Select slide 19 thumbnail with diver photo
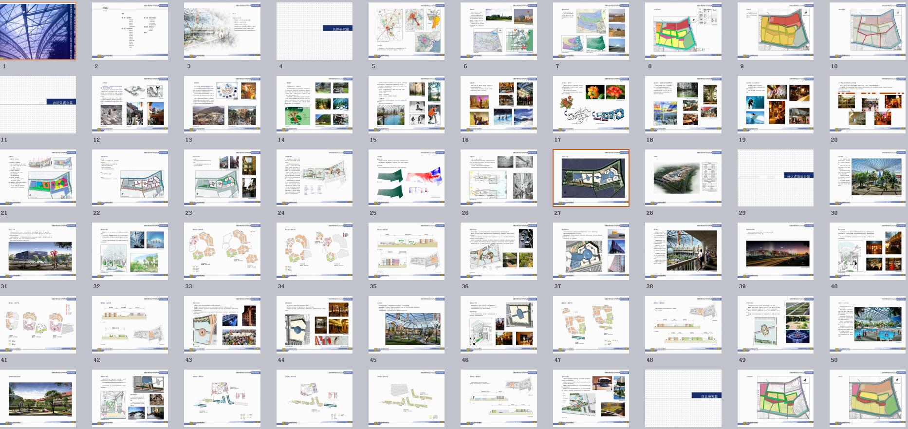The image size is (908, 429). click(x=776, y=105)
